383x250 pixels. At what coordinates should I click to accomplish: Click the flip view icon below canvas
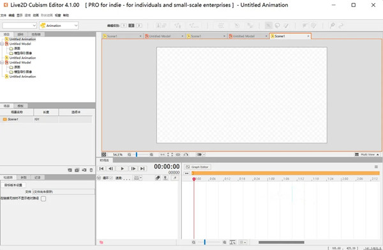[x=178, y=155]
